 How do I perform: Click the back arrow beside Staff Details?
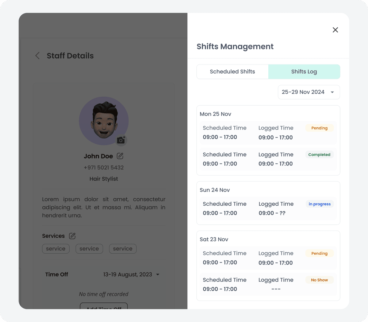(x=37, y=56)
